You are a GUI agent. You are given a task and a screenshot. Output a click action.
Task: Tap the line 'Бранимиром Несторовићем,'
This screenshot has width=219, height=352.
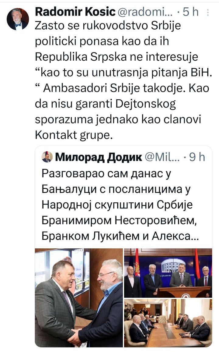119,220
